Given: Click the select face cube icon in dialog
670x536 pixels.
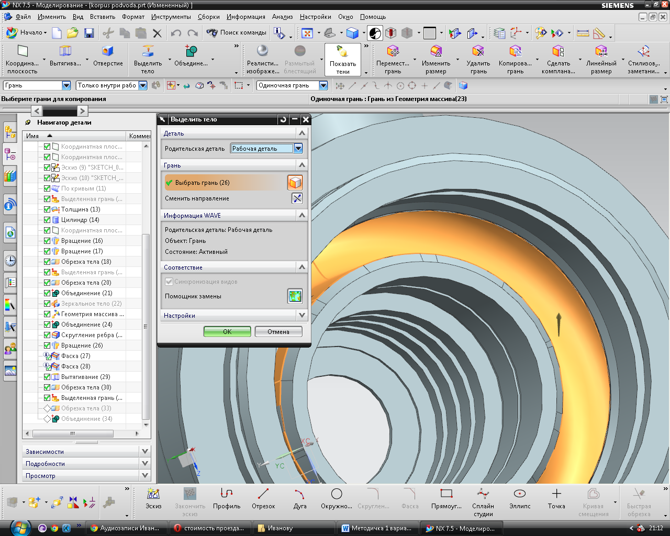Looking at the screenshot, I should (295, 183).
